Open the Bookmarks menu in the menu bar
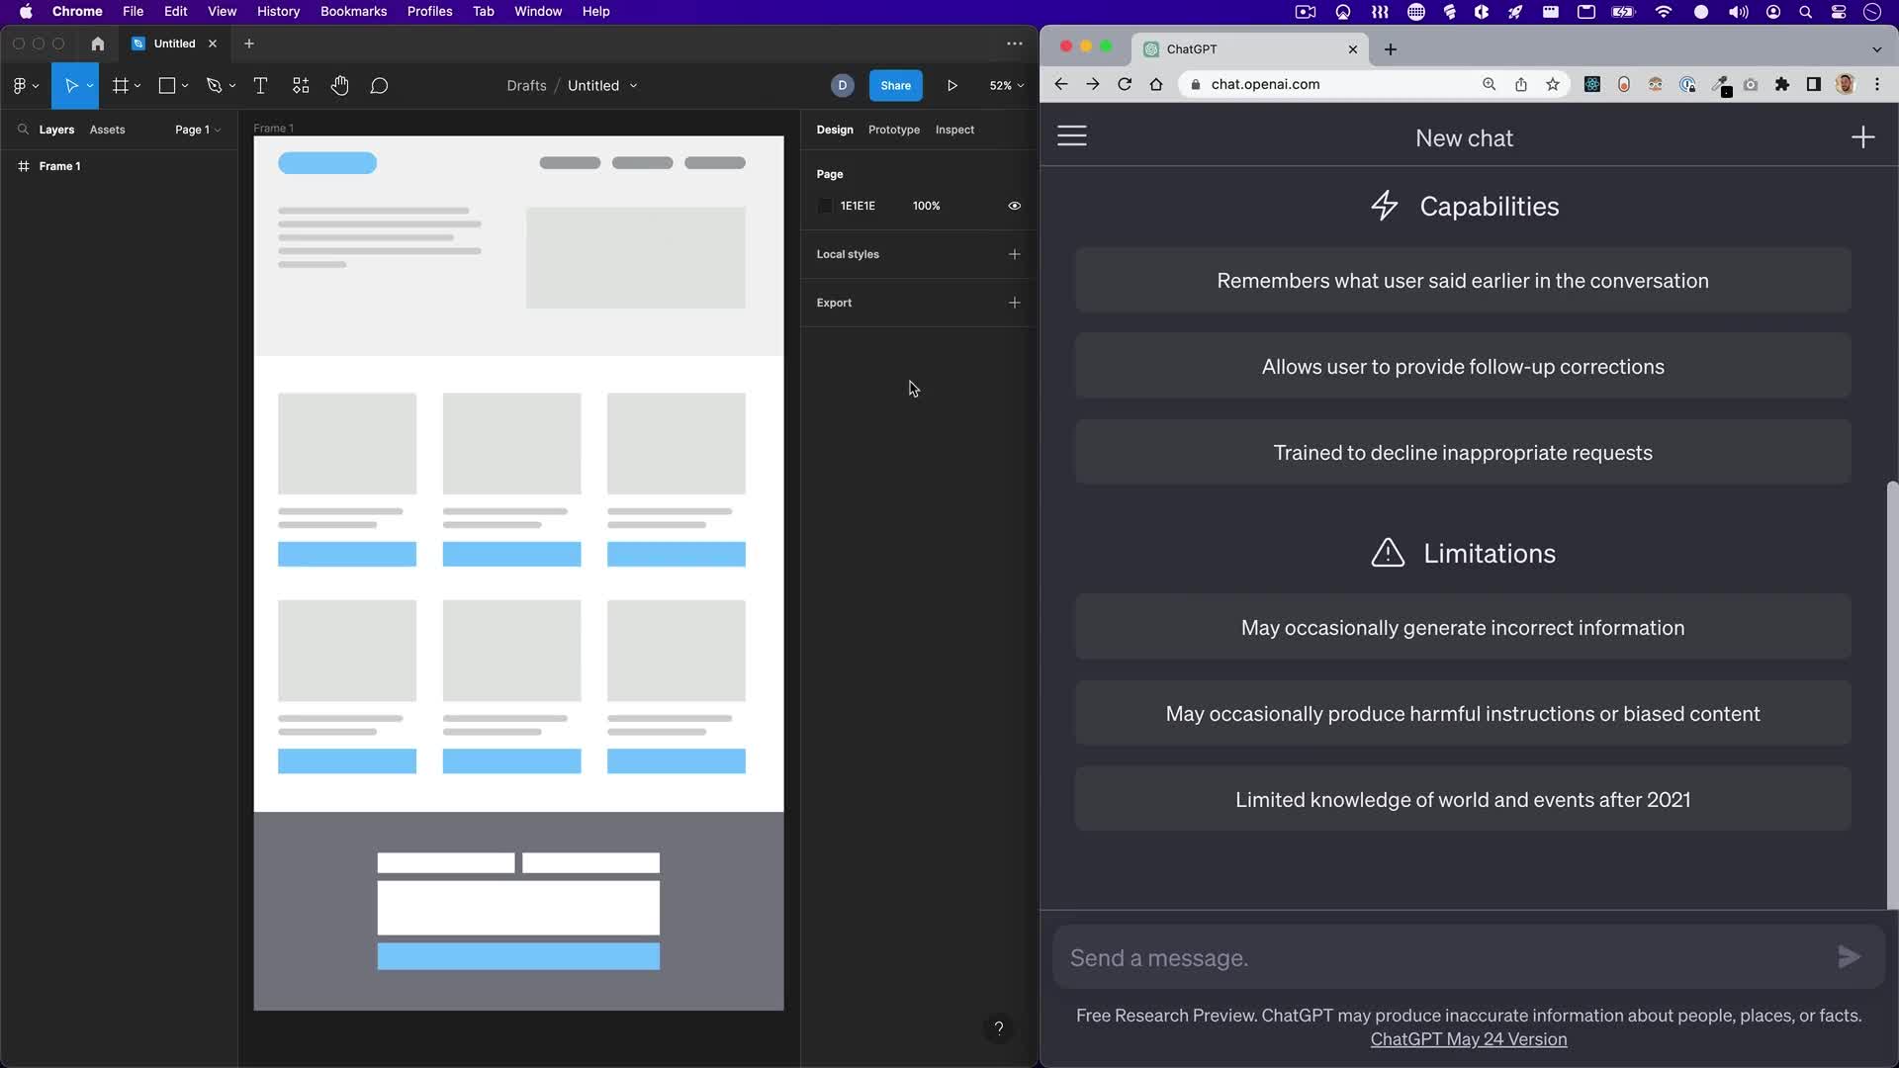 click(353, 11)
